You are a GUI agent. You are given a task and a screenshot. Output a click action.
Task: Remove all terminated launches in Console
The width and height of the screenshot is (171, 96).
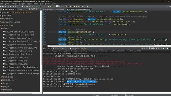pyautogui.click(x=147, y=49)
